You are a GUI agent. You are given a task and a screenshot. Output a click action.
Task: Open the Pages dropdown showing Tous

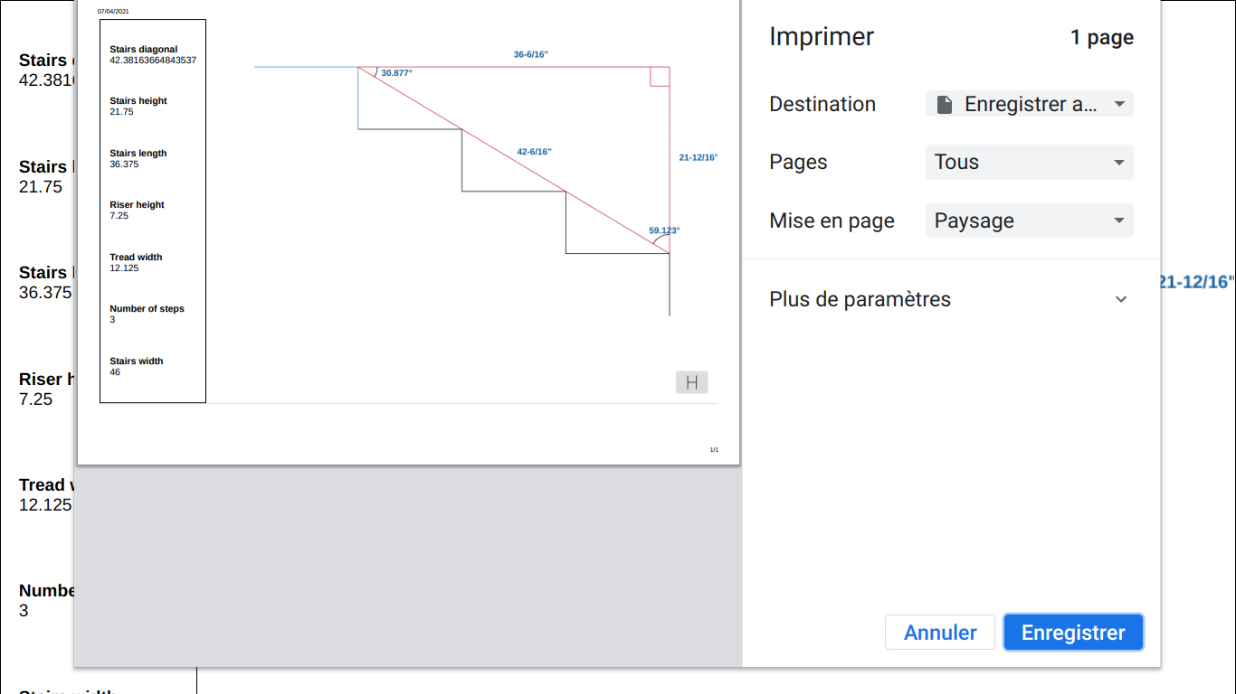1029,163
